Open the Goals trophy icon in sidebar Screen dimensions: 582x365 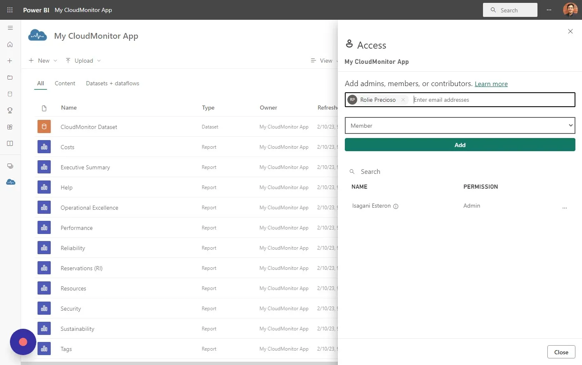tap(10, 110)
